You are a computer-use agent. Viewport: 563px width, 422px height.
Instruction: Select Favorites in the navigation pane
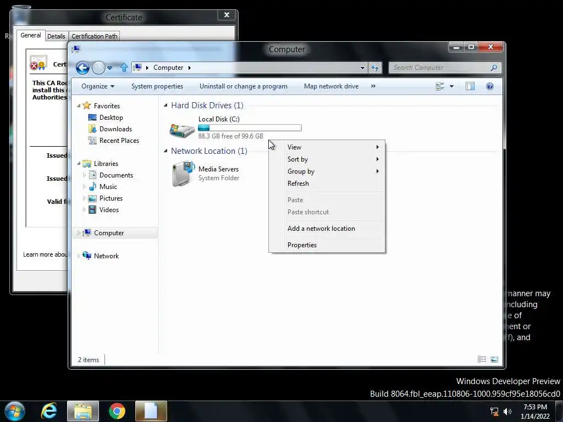tap(107, 106)
